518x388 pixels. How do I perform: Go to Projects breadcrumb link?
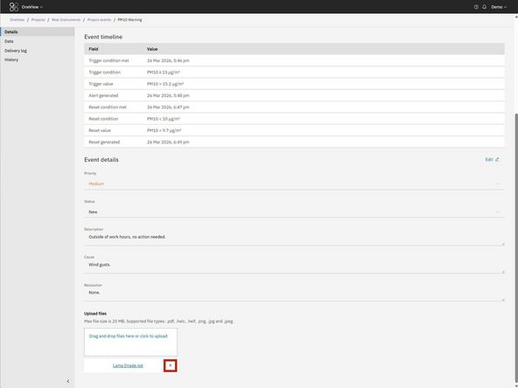click(38, 20)
